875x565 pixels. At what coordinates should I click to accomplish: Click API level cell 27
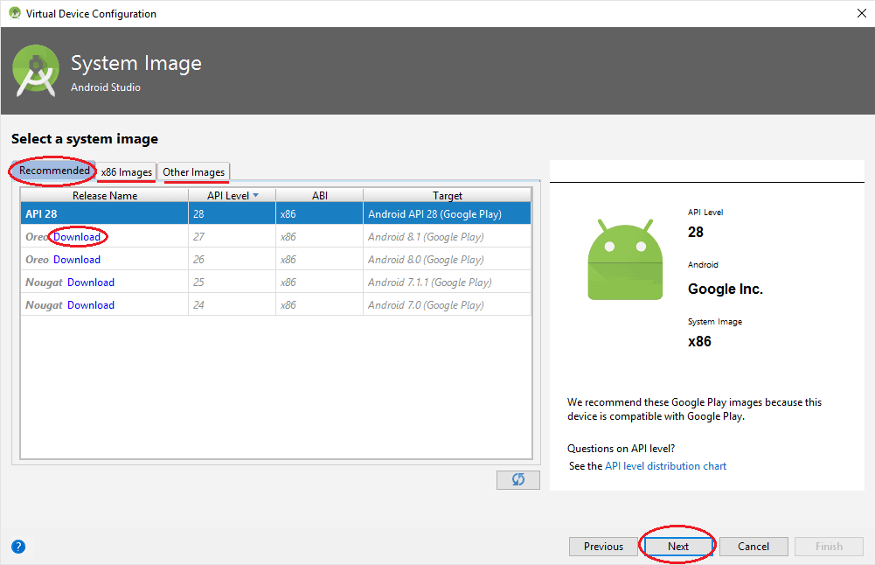[x=233, y=237]
